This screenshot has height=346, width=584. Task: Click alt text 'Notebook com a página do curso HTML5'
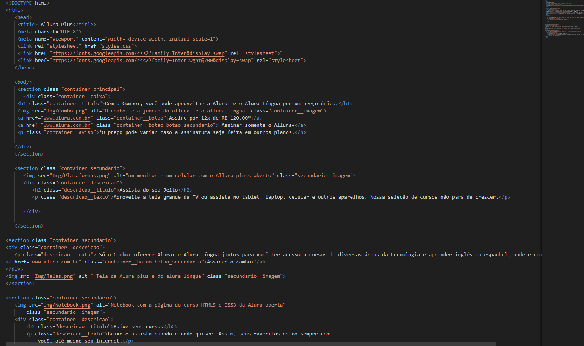(x=197, y=305)
